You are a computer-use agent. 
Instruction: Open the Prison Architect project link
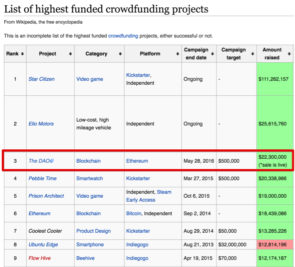(46, 196)
